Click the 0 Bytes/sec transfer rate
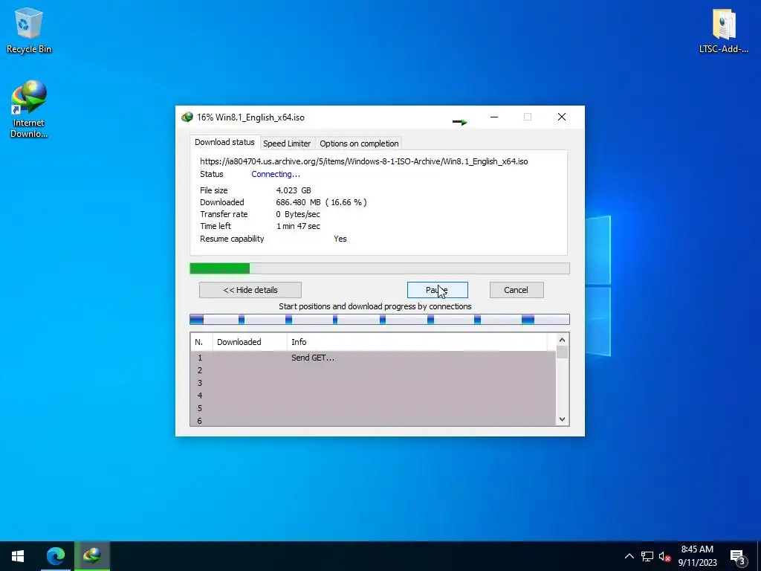Screen dimensions: 761x571 (298, 214)
